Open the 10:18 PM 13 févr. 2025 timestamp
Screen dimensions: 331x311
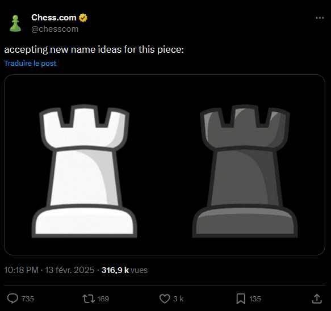(49, 270)
